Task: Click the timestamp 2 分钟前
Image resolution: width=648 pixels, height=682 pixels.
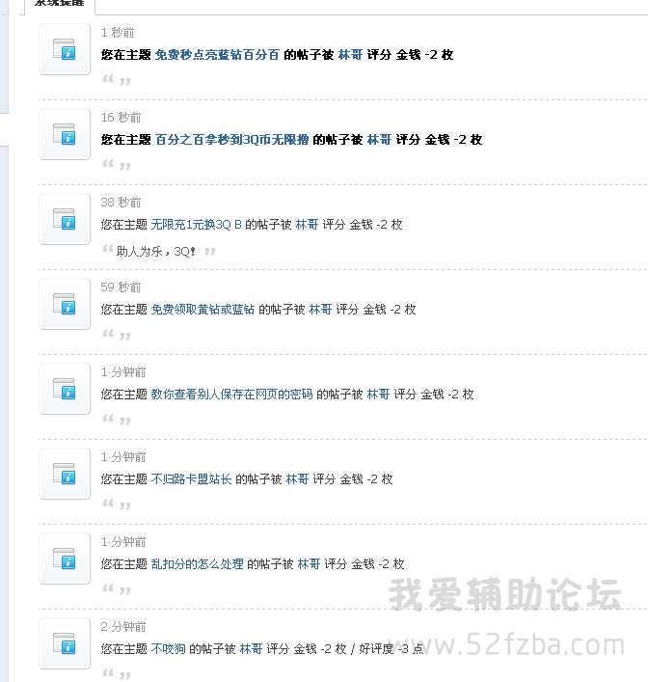Action: click(123, 626)
